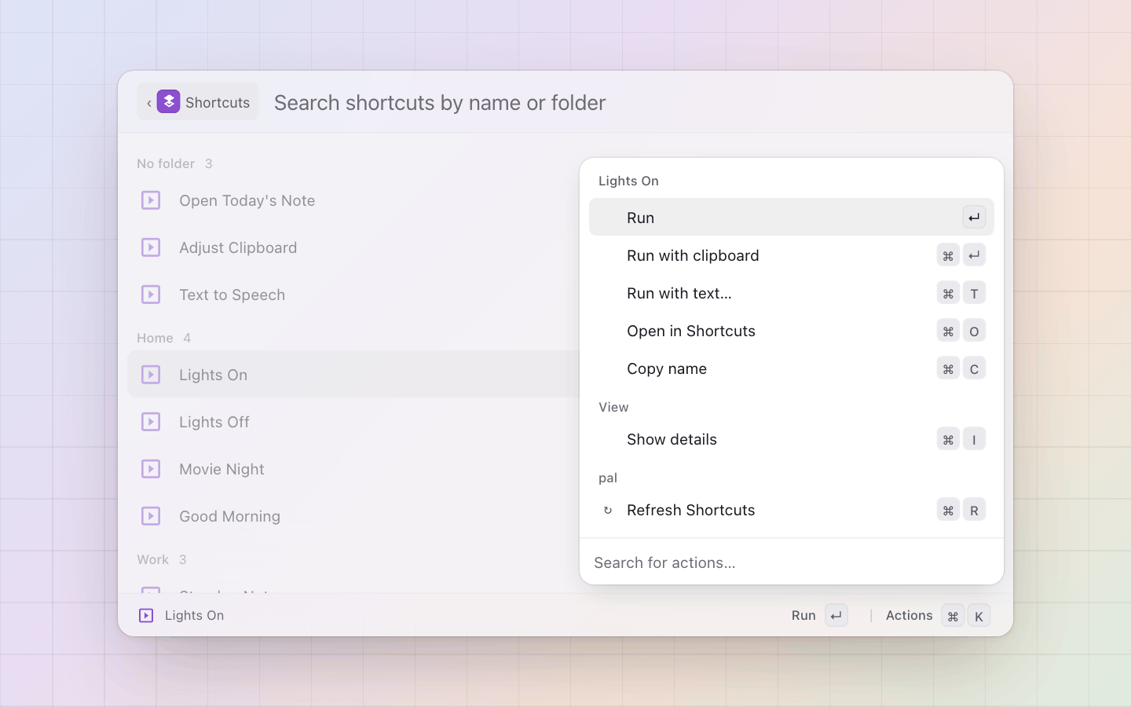
Task: Click the Search for actions field
Action: click(x=792, y=562)
